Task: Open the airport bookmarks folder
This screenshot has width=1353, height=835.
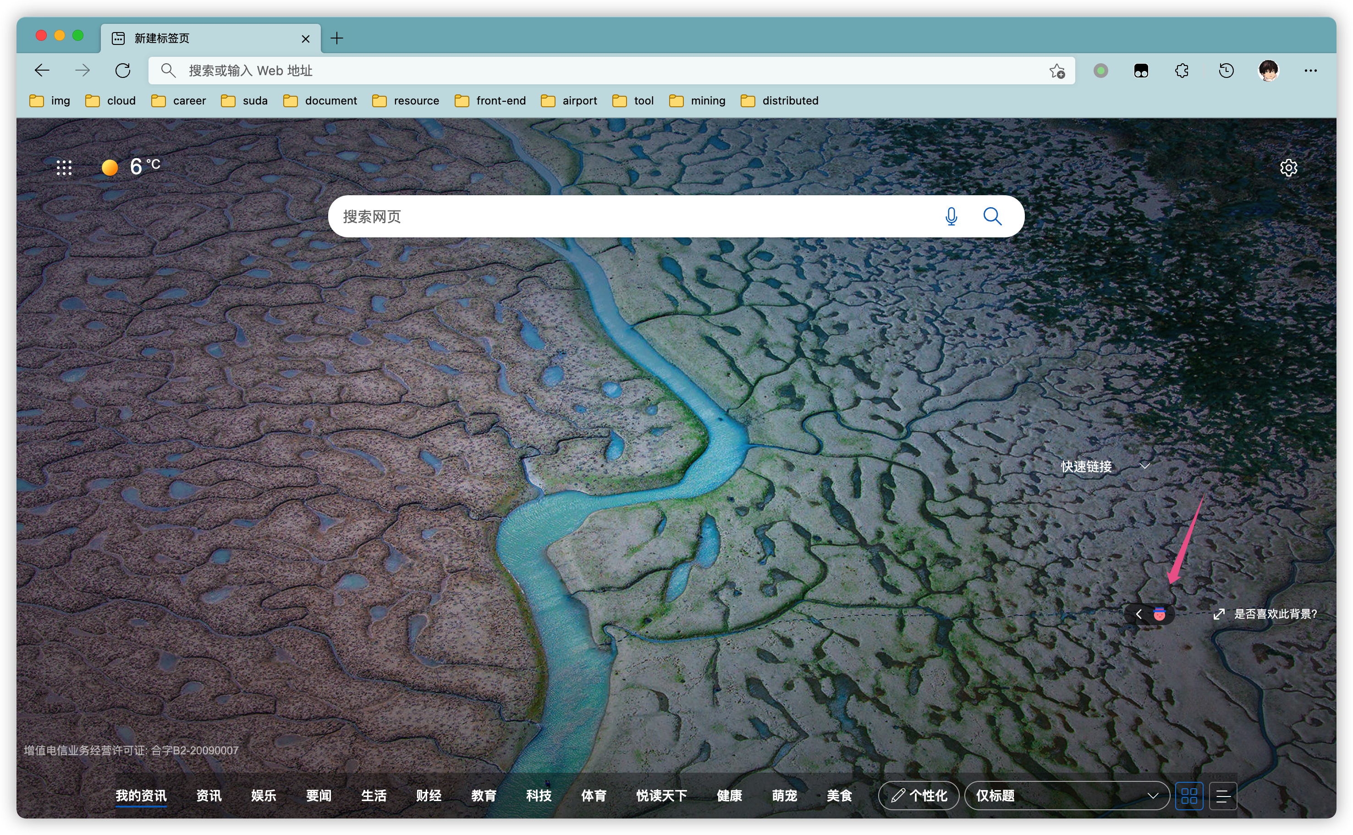Action: tap(569, 100)
